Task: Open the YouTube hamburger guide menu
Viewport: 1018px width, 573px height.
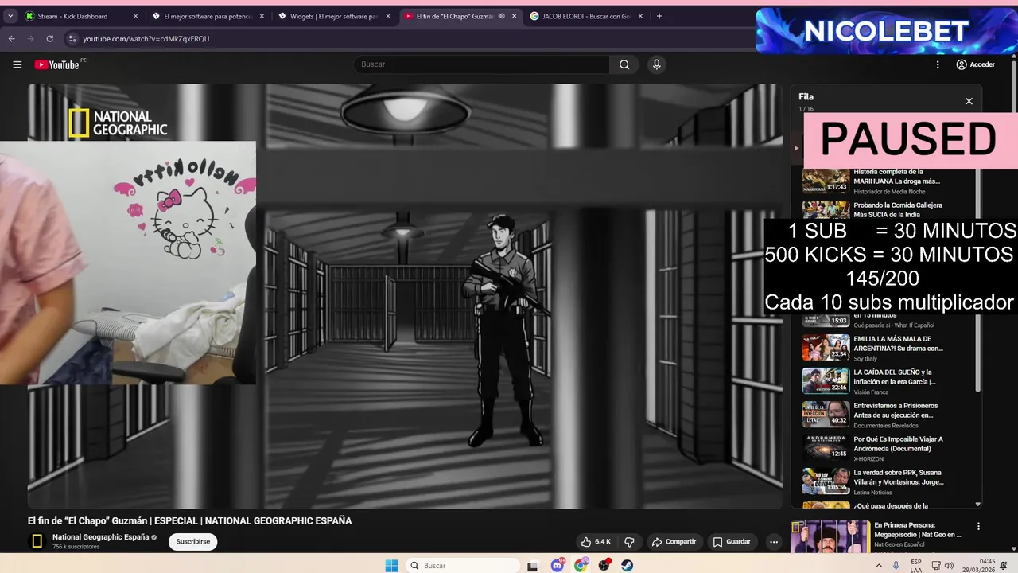Action: (17, 64)
